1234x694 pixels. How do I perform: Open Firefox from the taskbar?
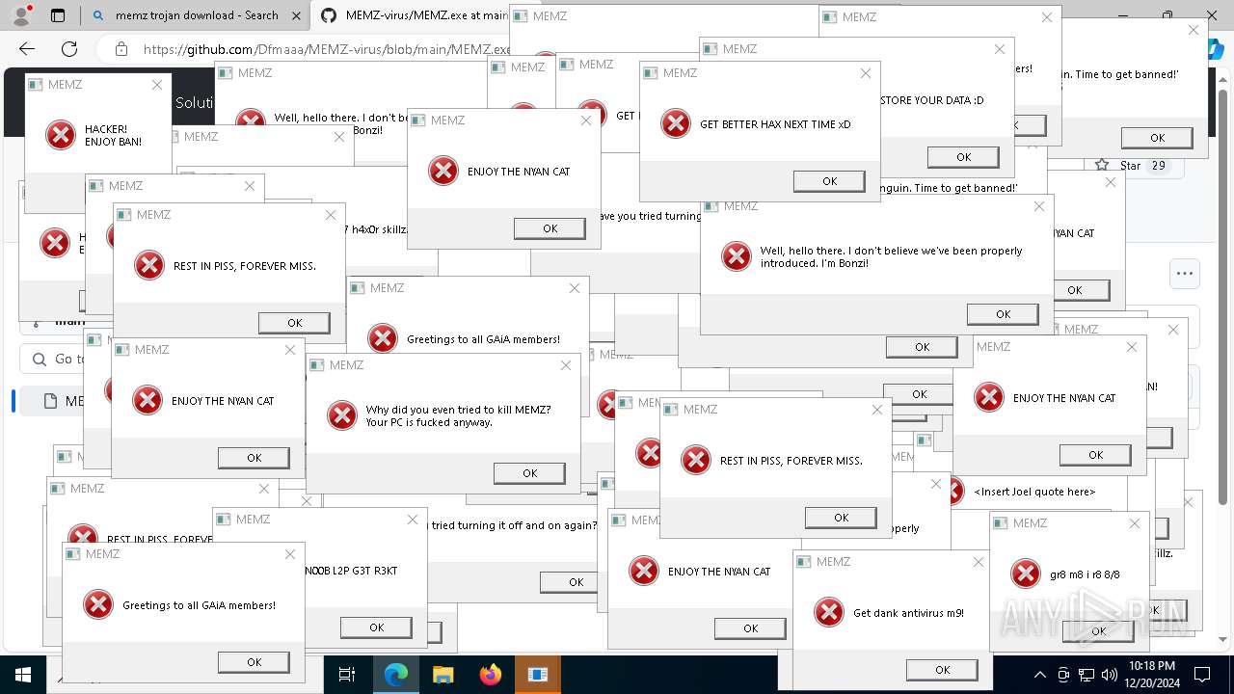pos(491,675)
